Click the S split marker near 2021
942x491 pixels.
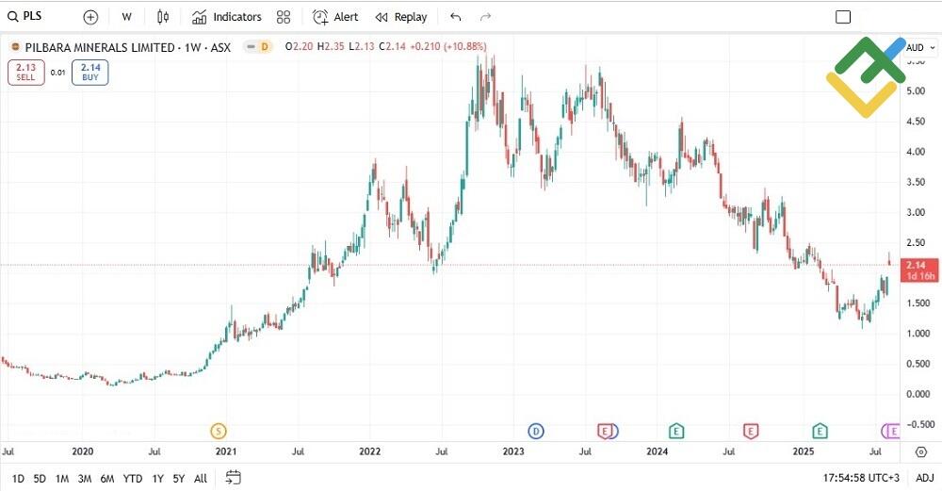(219, 431)
